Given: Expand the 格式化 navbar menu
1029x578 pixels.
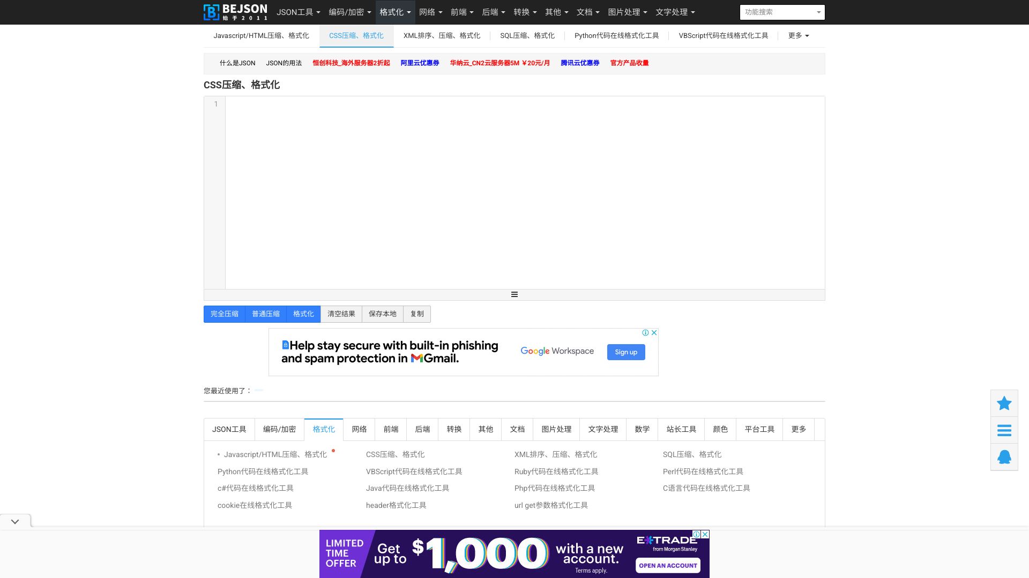Looking at the screenshot, I should 395,12.
